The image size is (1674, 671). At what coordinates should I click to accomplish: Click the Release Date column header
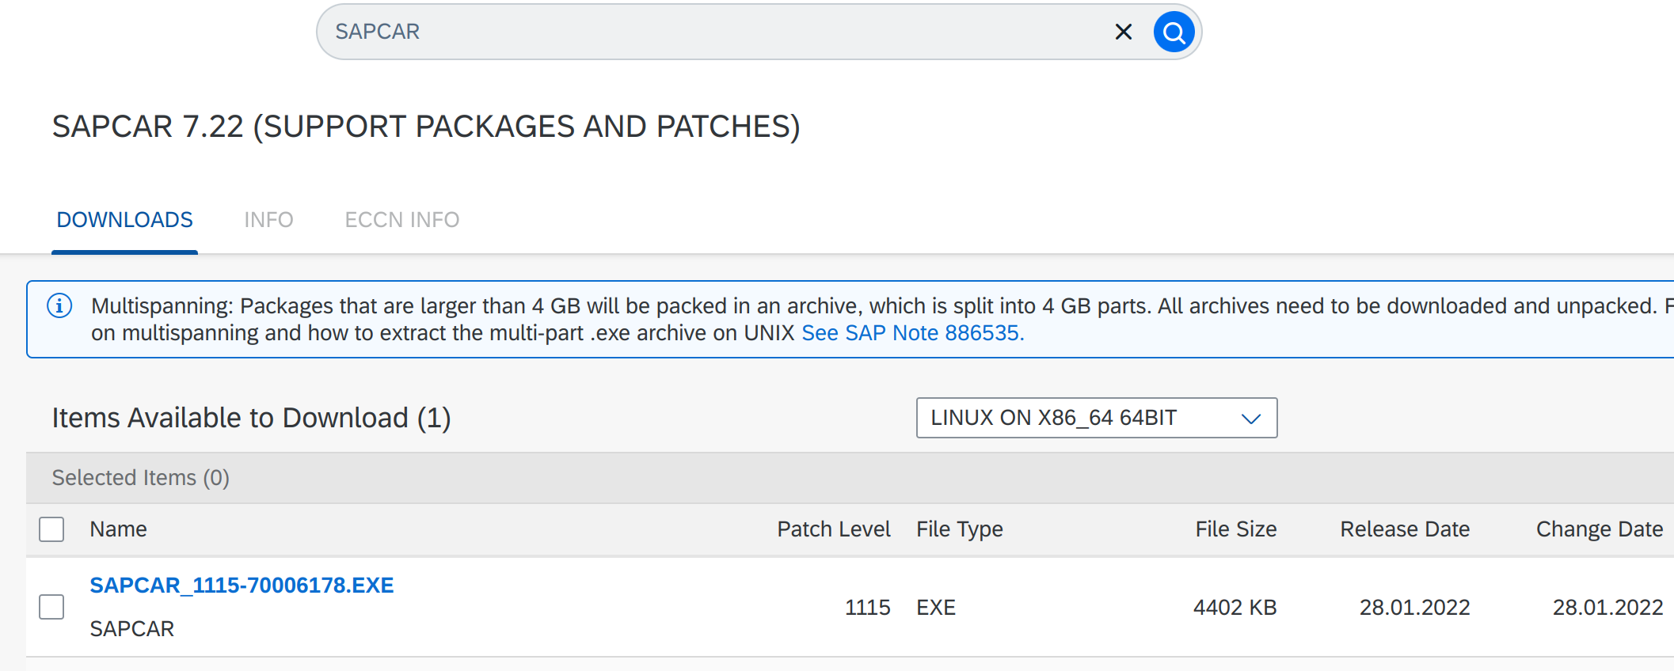click(1405, 529)
